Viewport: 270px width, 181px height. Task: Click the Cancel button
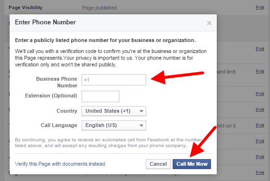[158, 164]
